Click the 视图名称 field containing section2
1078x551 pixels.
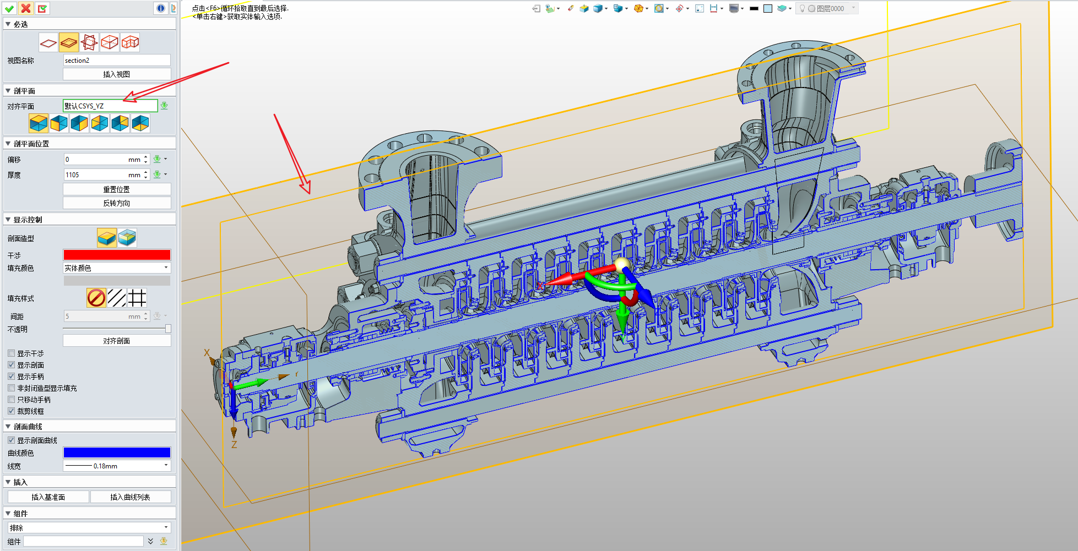click(x=117, y=61)
